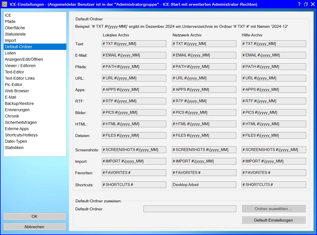Open Sicherheitsfragen settings
The height and width of the screenshot is (235, 317).
35,122
